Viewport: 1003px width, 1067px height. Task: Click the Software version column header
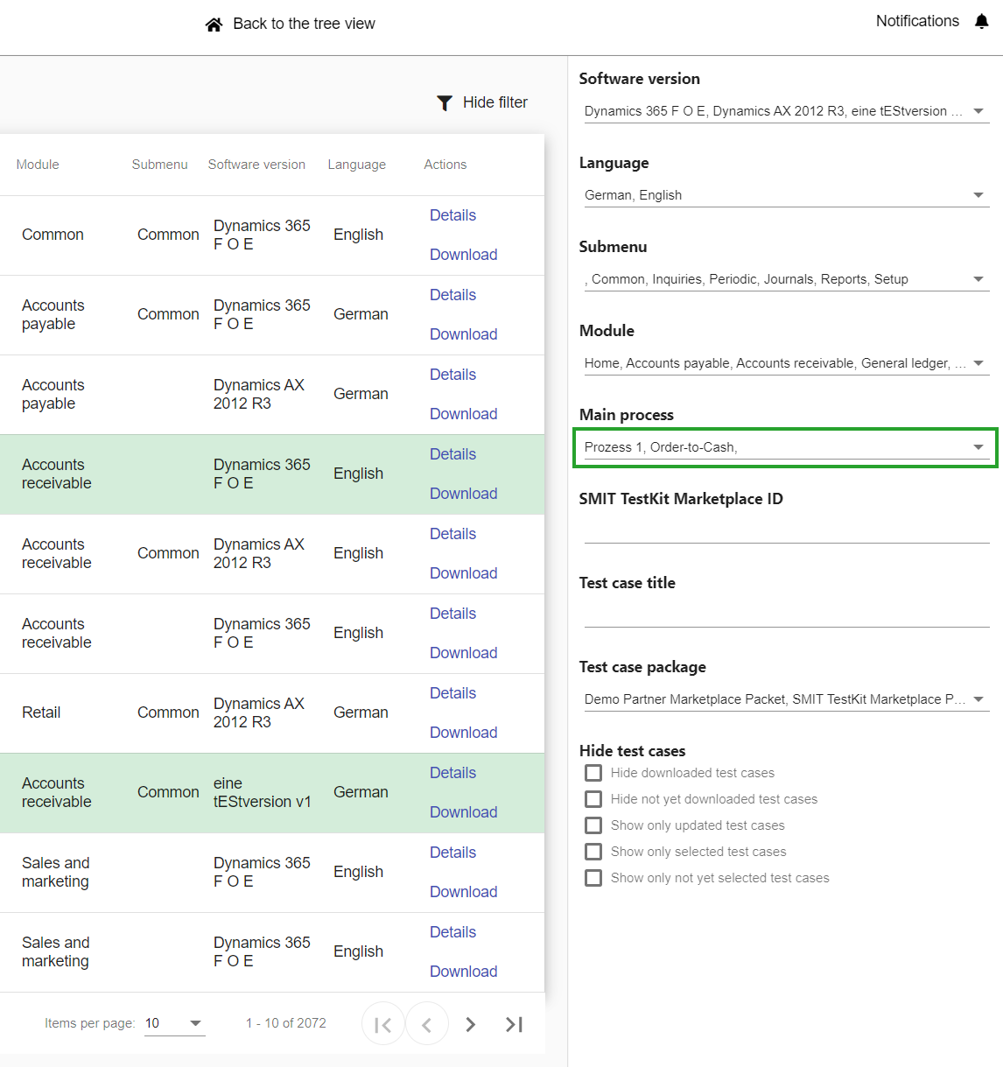256,165
